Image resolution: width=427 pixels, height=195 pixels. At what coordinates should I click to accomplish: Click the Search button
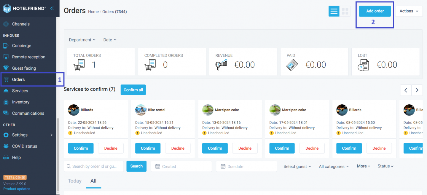136,166
